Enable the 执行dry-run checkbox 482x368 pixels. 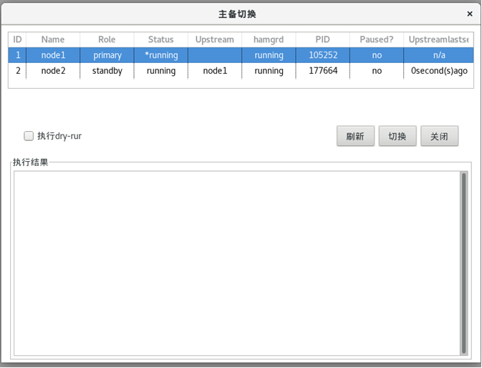29,136
